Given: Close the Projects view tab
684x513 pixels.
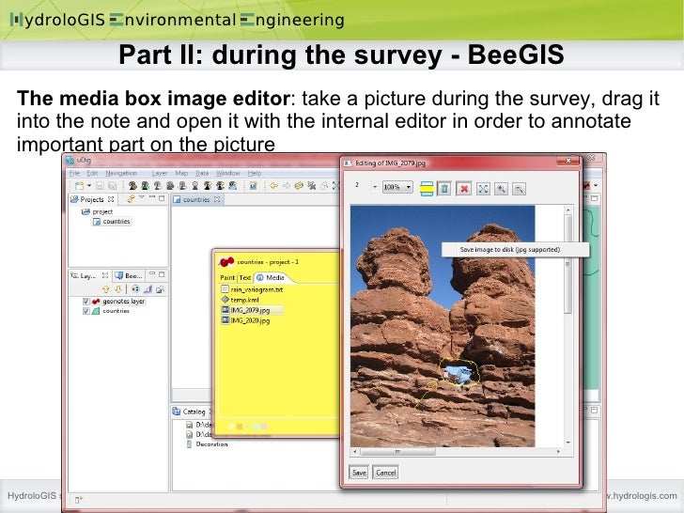Looking at the screenshot, I should 111,199.
